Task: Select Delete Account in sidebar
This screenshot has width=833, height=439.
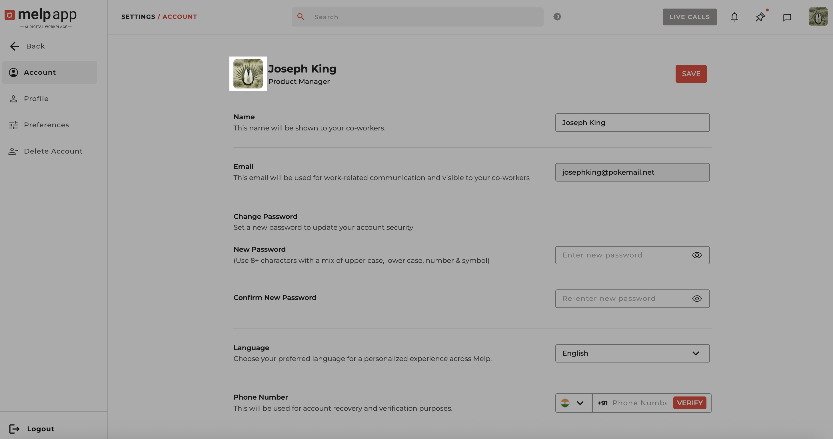Action: coord(53,151)
